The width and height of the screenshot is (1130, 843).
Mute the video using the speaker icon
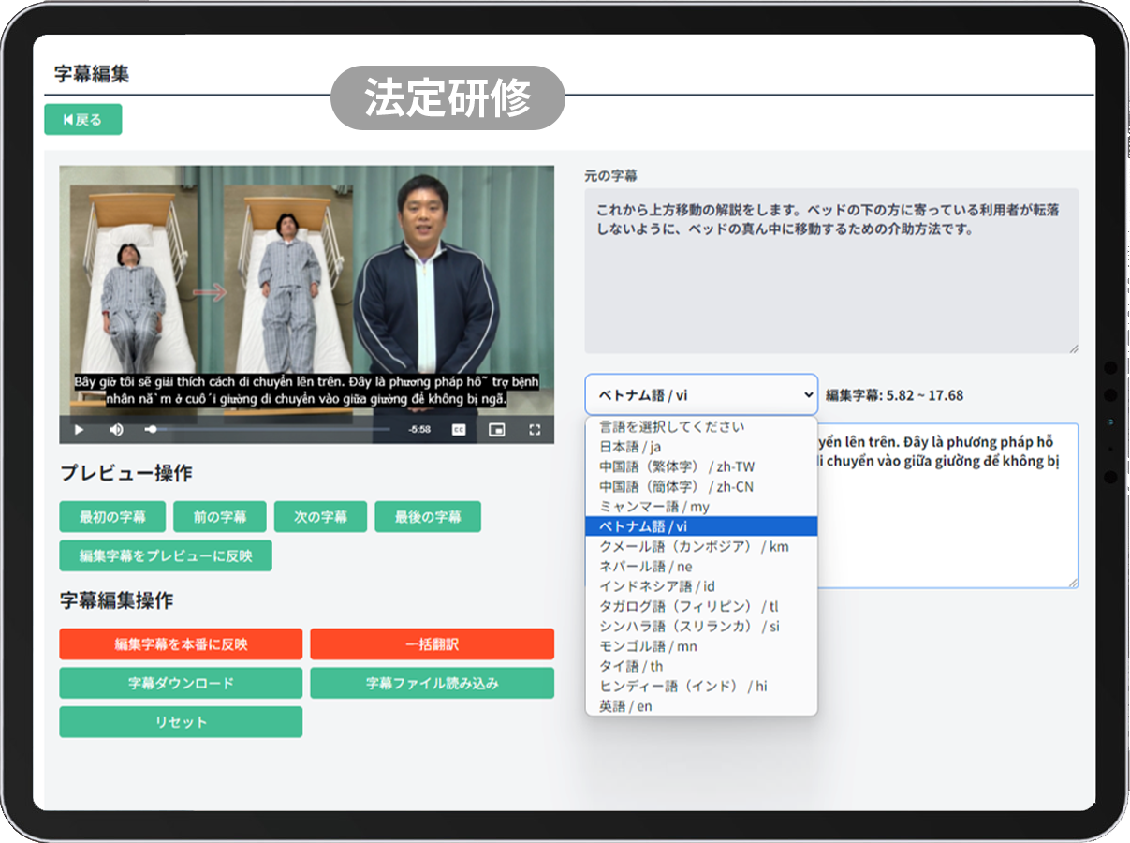[x=116, y=430]
